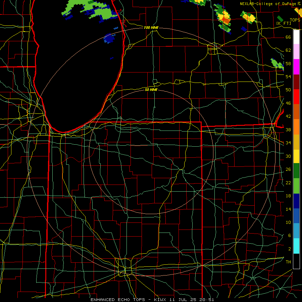
Task: Click the '34' scale label
Action: pos(288,143)
